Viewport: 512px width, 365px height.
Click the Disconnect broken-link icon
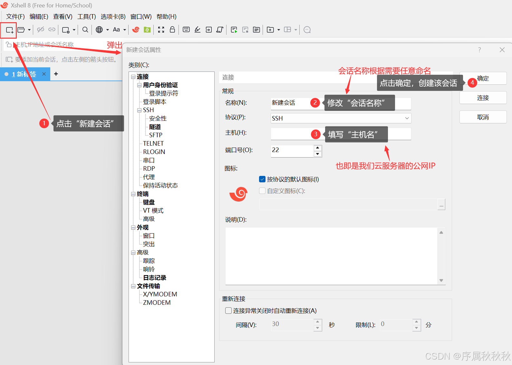pyautogui.click(x=41, y=30)
